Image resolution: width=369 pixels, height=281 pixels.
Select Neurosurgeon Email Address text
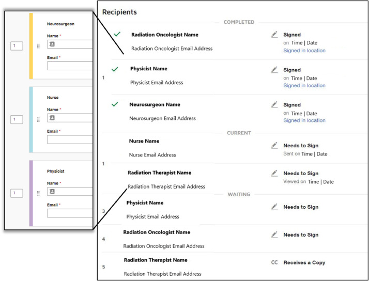tap(163, 118)
